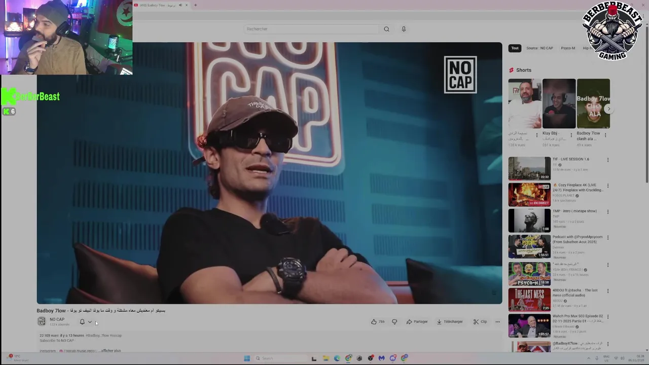Open options menu for Cozy Fireplace 4K video
This screenshot has height=365, width=649.
coord(608,186)
